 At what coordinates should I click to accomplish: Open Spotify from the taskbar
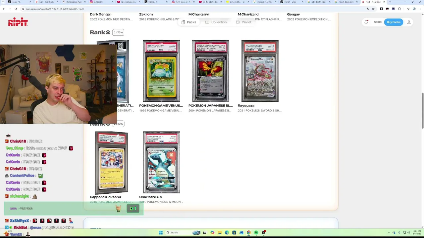(256, 233)
